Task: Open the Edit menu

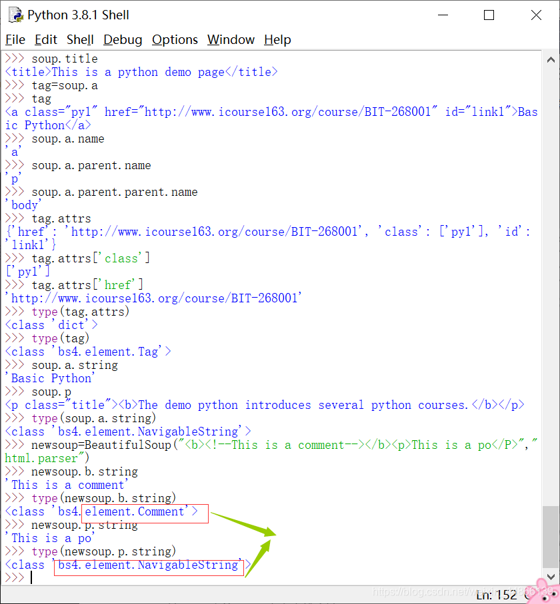Action: pyautogui.click(x=46, y=40)
